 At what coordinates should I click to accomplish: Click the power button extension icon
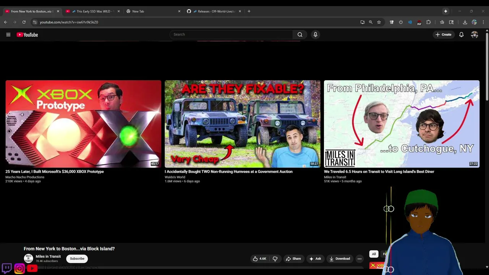coord(401,22)
